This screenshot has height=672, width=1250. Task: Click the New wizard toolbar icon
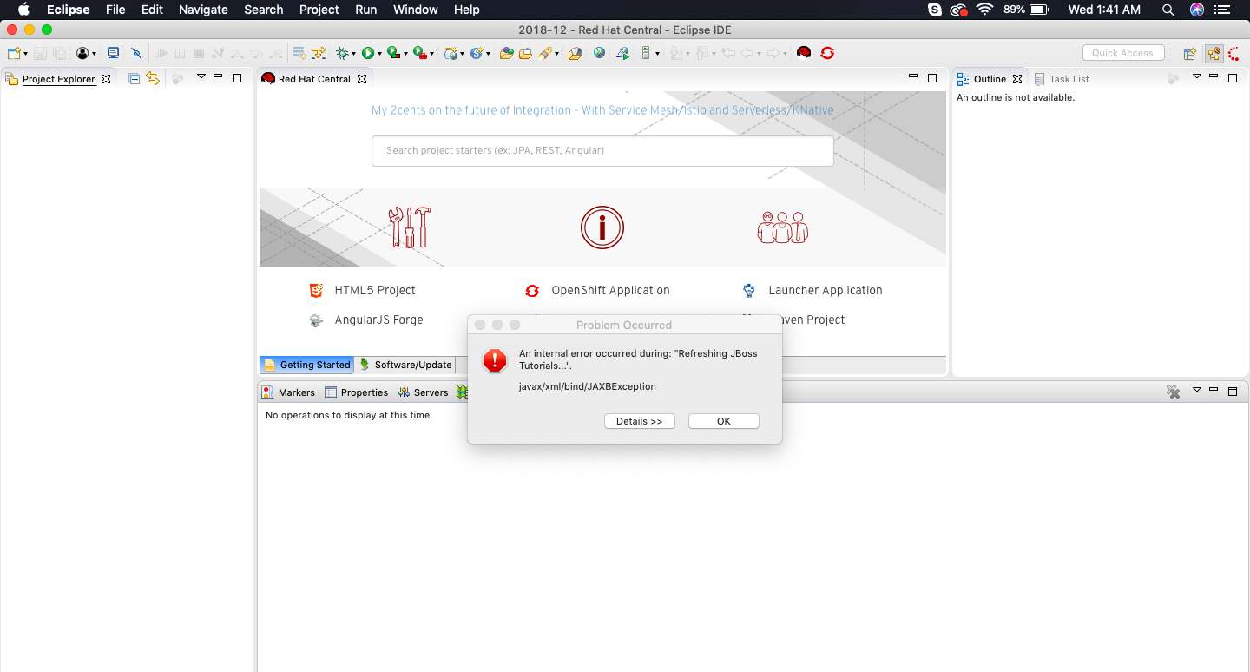pyautogui.click(x=14, y=53)
